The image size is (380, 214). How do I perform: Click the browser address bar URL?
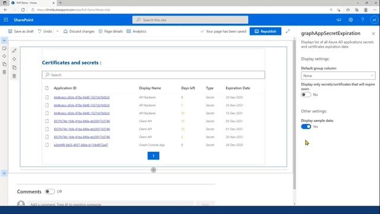click(x=74, y=10)
